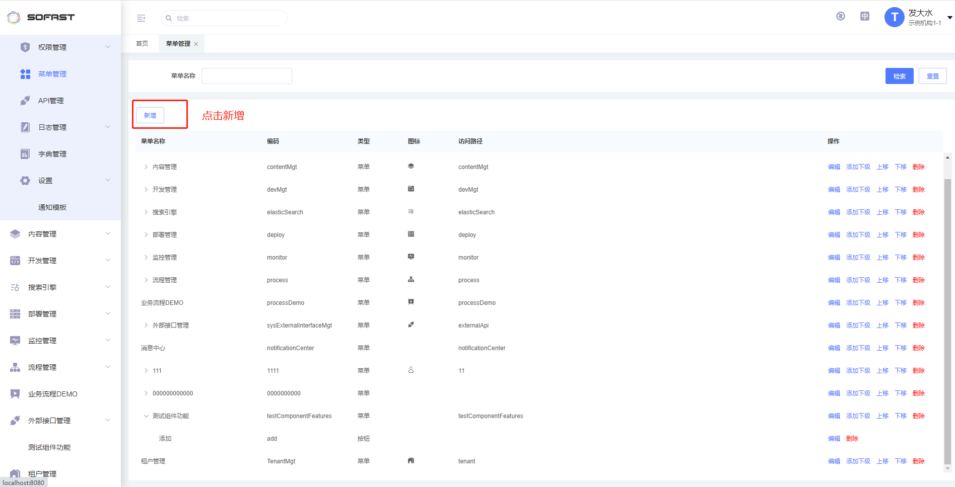The height and width of the screenshot is (487, 955).
Task: Click the refresh icon in top header
Action: coord(841,16)
